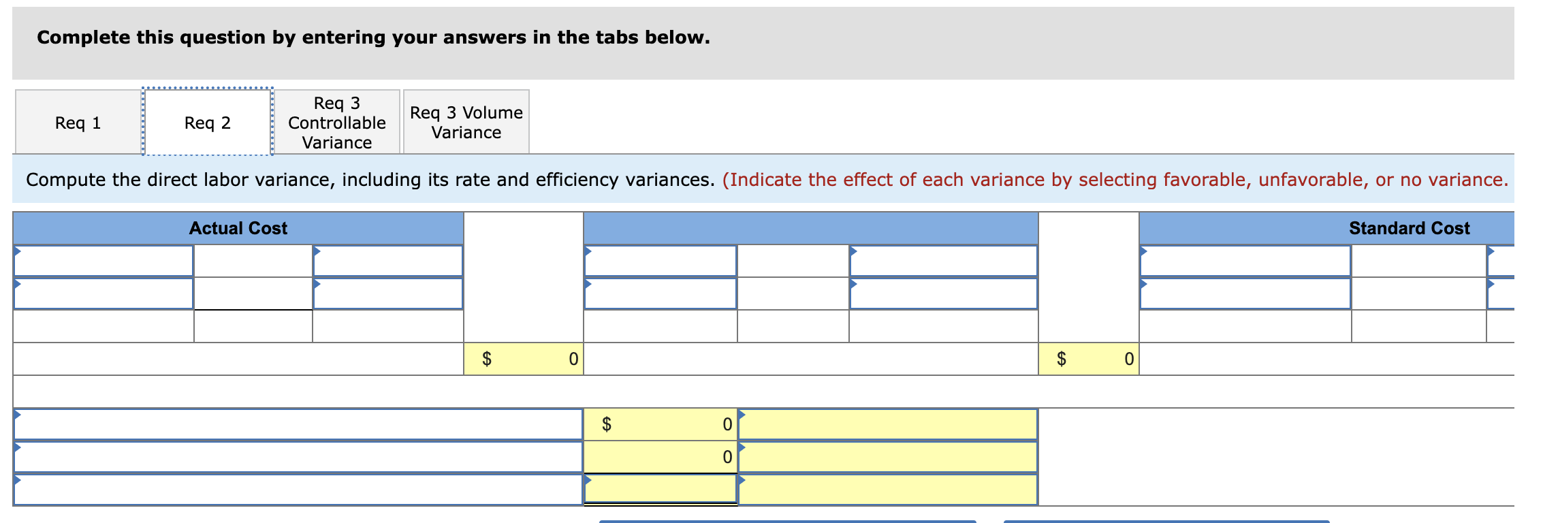
Task: Select the Req 2 tab
Action: (206, 121)
